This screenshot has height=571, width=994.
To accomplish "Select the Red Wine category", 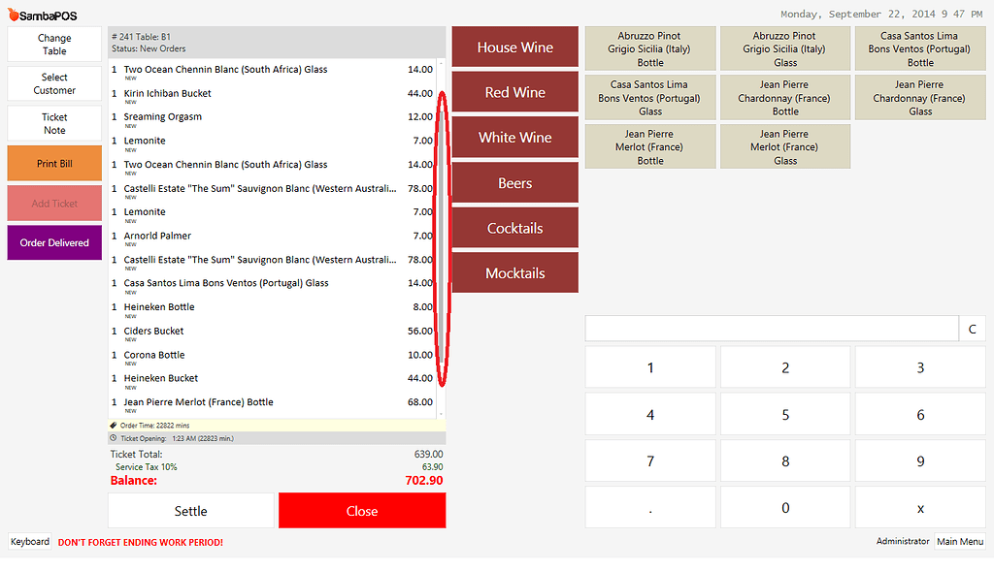I will [x=514, y=92].
